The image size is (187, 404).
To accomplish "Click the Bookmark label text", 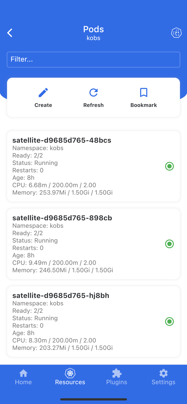I will 144,105.
